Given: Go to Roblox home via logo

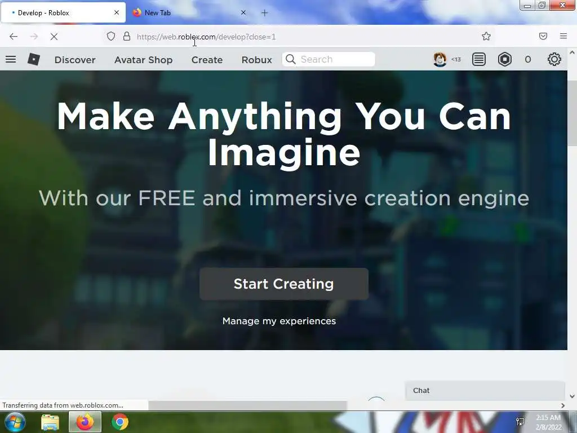Looking at the screenshot, I should click(x=33, y=59).
